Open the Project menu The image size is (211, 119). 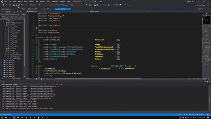click(20, 1)
